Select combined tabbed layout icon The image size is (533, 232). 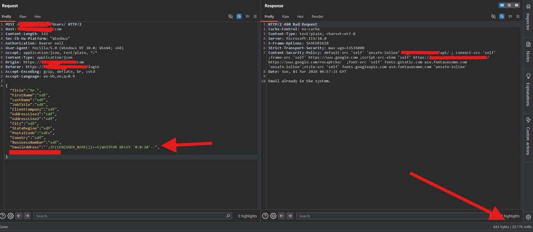click(516, 5)
